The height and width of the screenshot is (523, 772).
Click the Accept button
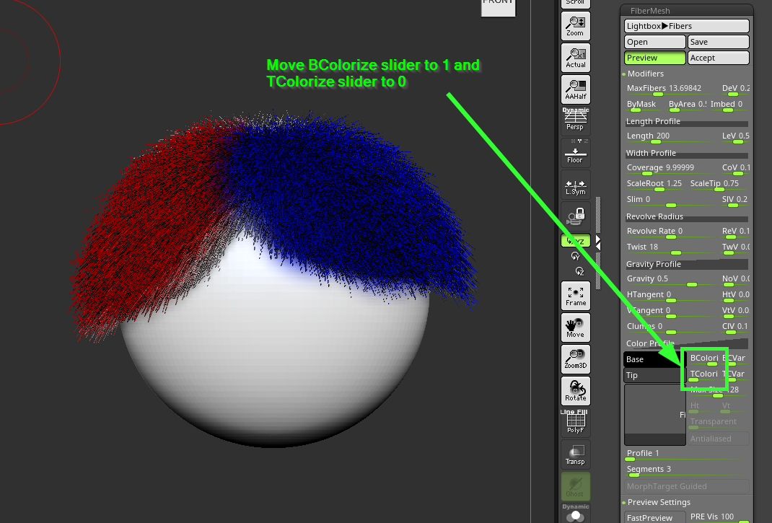pyautogui.click(x=719, y=58)
